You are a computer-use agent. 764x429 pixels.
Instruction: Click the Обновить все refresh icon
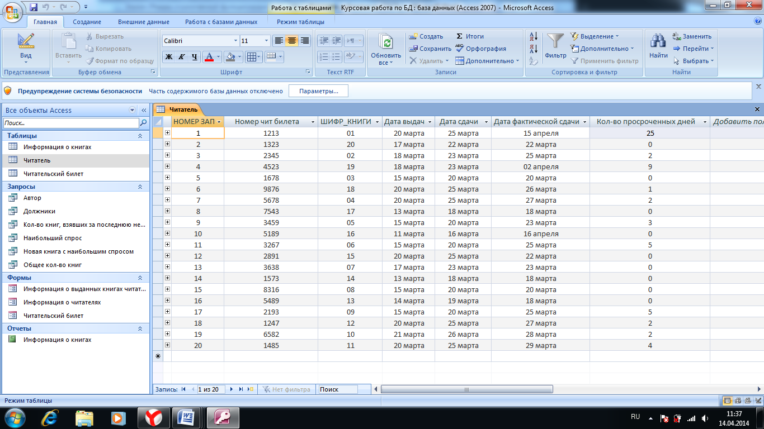point(385,42)
